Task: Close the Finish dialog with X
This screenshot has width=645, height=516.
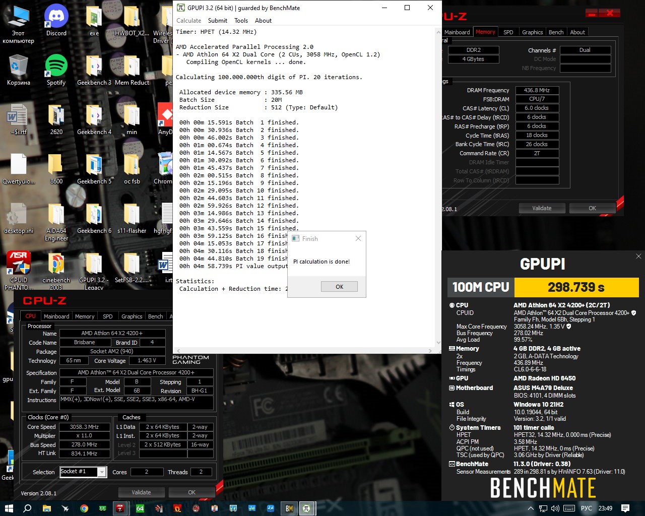Action: (358, 238)
